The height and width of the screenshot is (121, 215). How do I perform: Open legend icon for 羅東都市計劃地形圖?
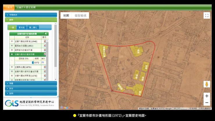click(x=45, y=50)
